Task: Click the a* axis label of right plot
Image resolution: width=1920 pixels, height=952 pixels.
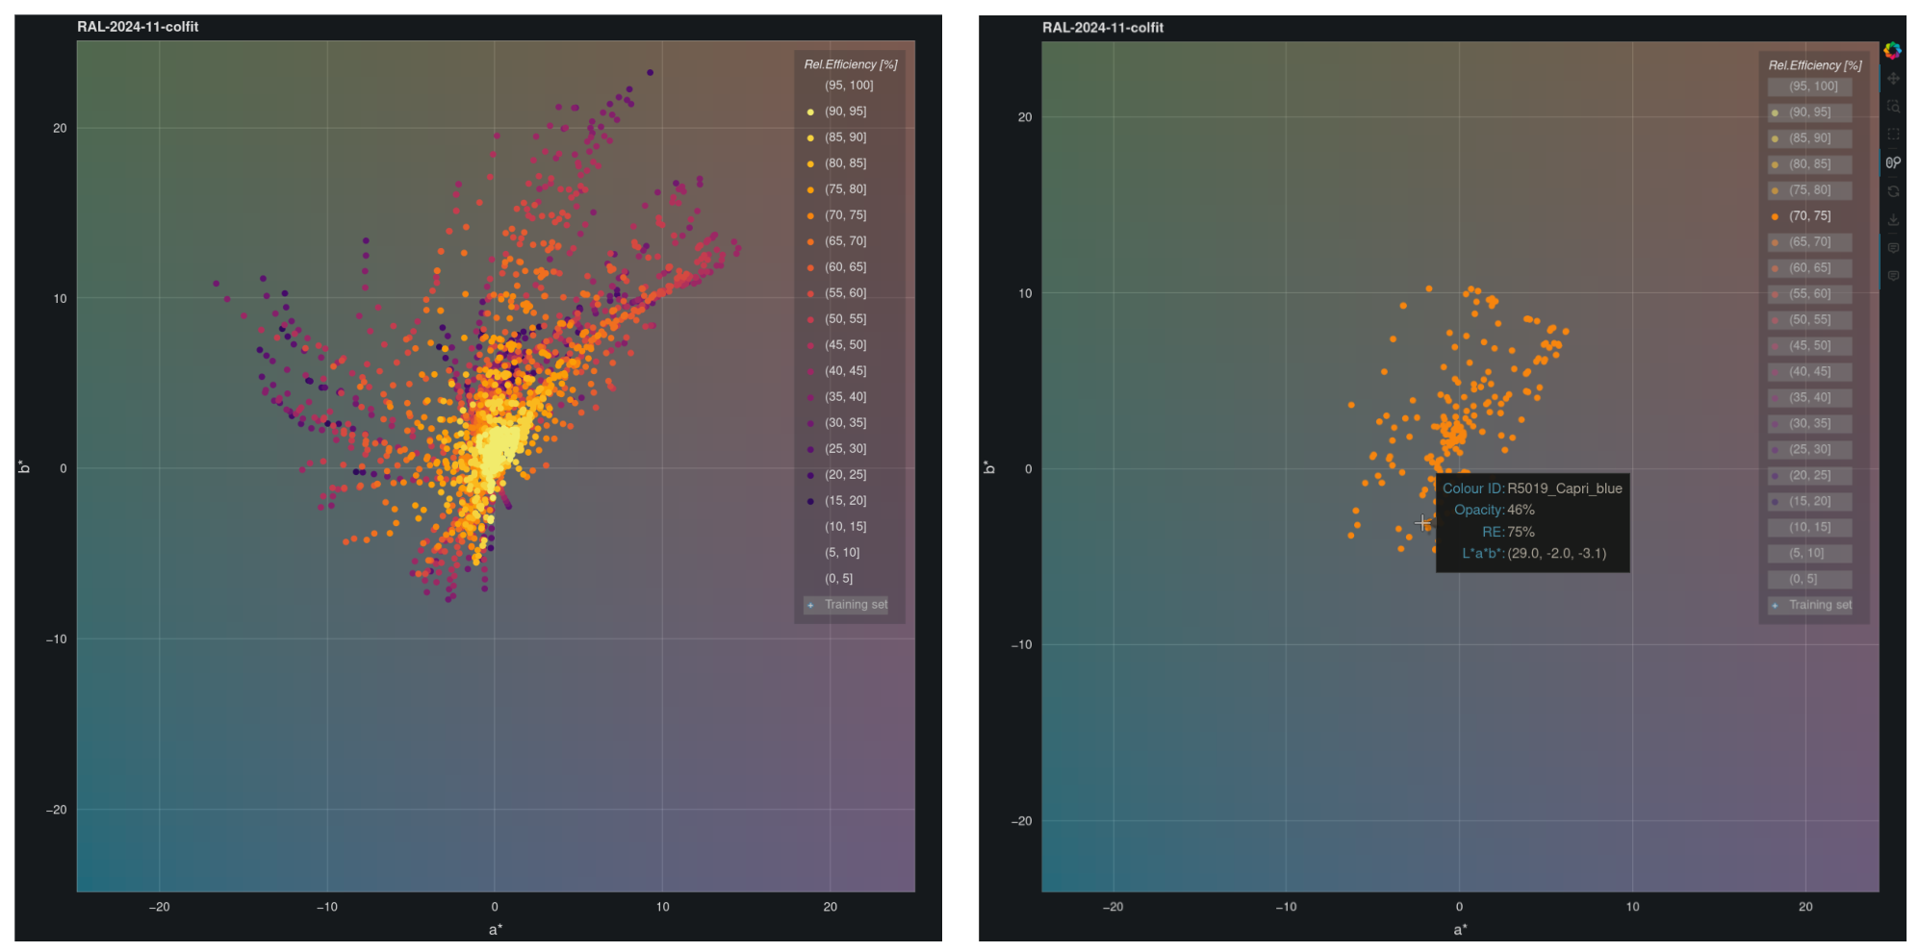Action: tap(1460, 930)
